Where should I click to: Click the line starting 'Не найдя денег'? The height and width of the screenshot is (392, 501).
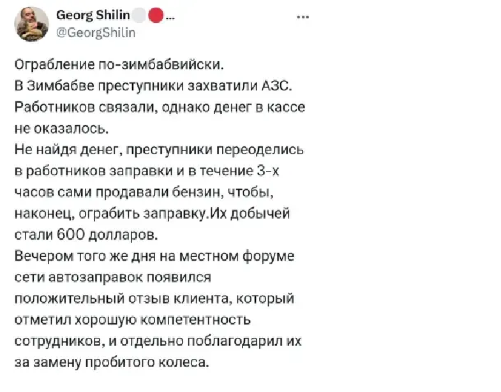(159, 150)
